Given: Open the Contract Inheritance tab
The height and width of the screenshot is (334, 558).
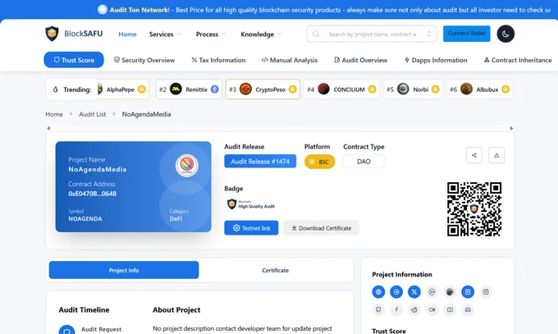Looking at the screenshot, I should (518, 60).
